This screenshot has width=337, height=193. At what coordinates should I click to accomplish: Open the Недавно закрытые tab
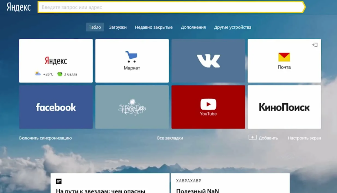pyautogui.click(x=154, y=27)
